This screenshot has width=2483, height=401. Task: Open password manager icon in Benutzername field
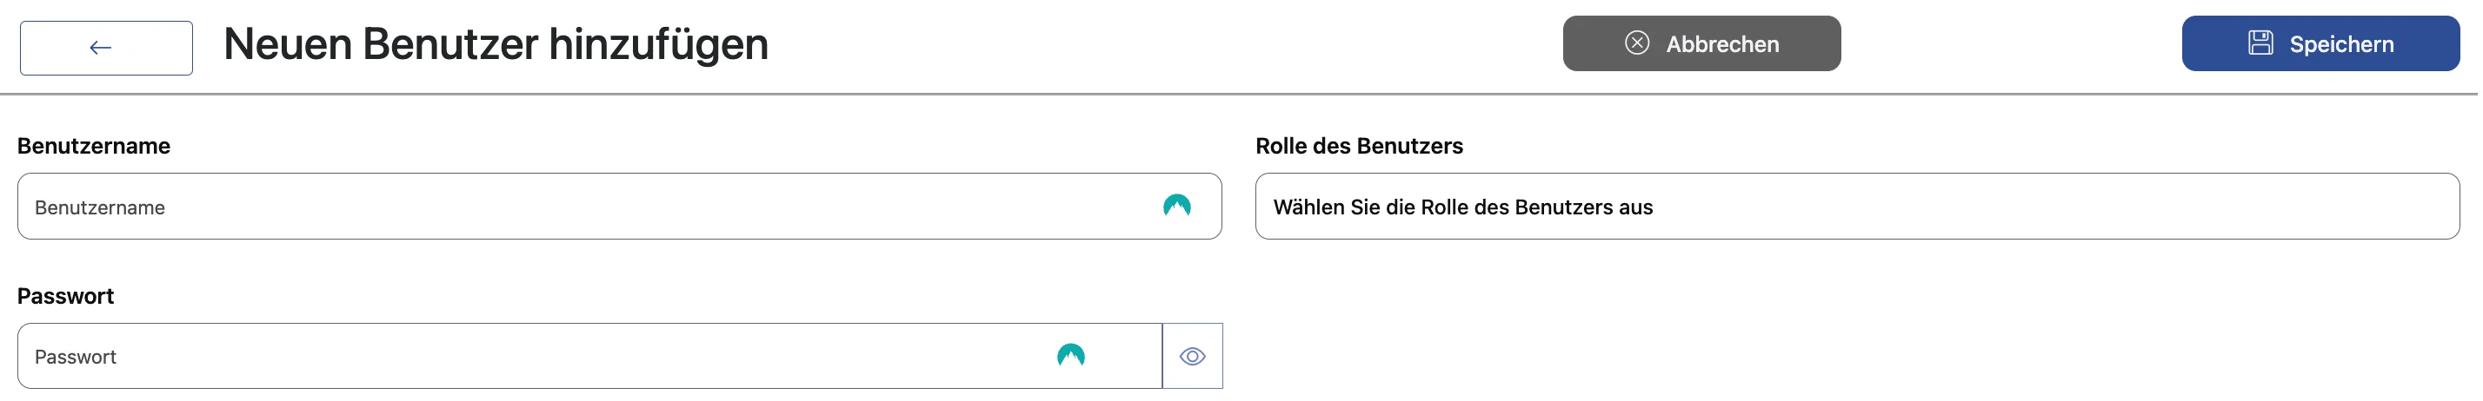[x=1176, y=206]
